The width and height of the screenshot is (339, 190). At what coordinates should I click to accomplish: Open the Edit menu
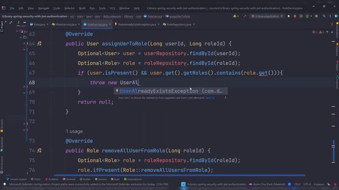(21, 8)
